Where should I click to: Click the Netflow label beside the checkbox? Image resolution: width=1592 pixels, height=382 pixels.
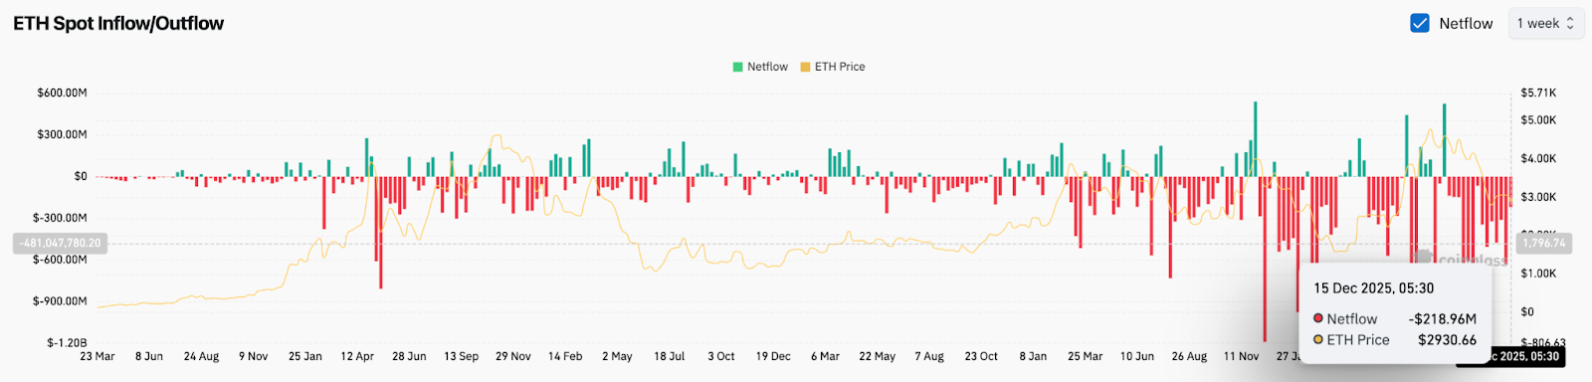coord(1466,23)
